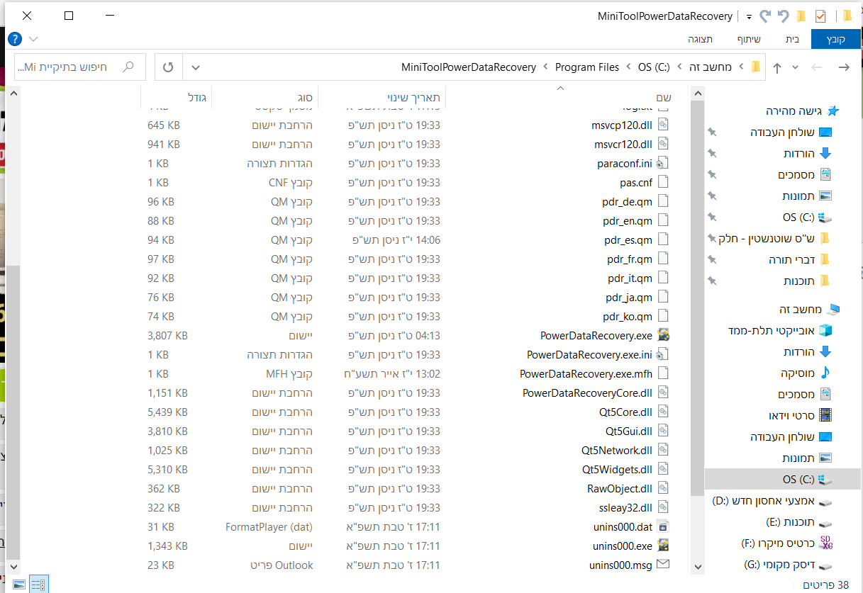The width and height of the screenshot is (863, 593).
Task: Click the unins000.exe uninstaller icon
Action: coord(664,546)
